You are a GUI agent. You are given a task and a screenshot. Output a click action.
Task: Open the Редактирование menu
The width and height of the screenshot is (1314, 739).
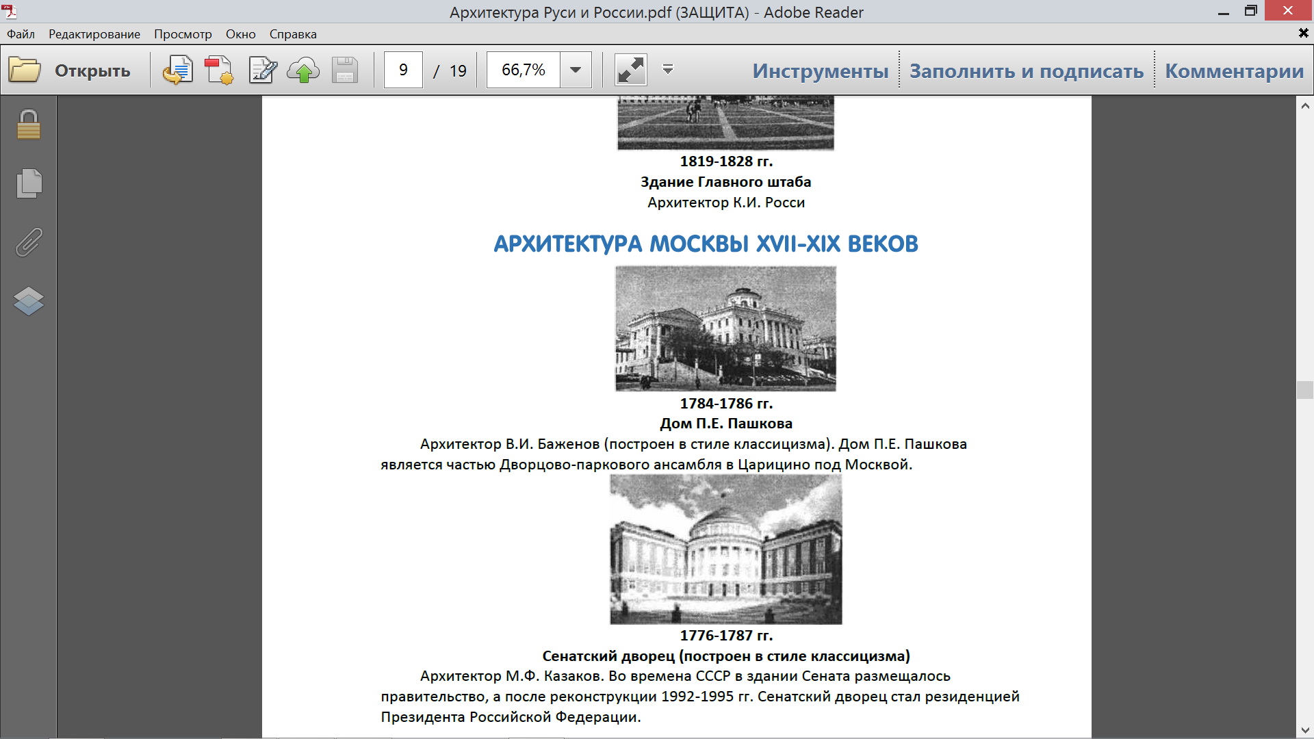(x=94, y=34)
